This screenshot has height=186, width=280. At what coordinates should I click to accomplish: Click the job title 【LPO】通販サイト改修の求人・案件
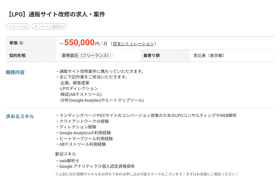coord(55,14)
